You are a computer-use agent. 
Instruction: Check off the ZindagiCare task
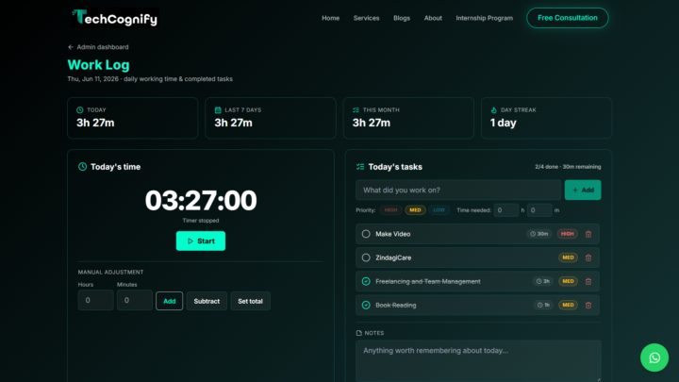(x=366, y=257)
